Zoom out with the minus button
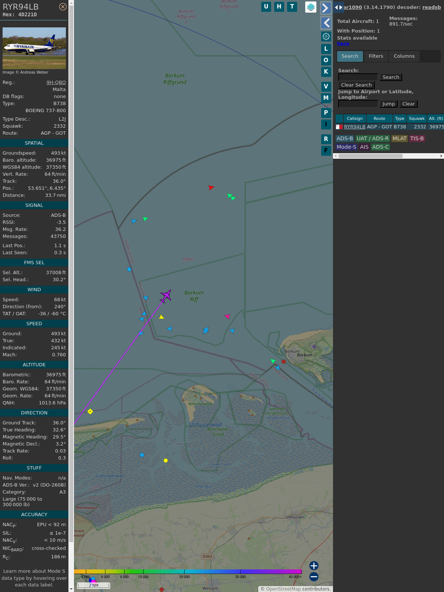 coord(314,576)
